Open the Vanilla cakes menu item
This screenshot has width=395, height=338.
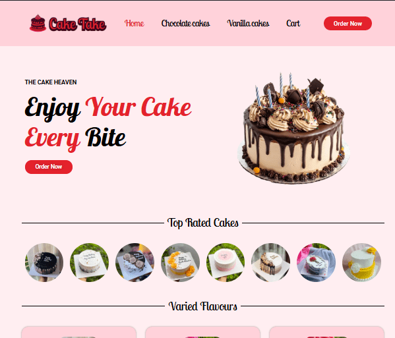(x=248, y=24)
